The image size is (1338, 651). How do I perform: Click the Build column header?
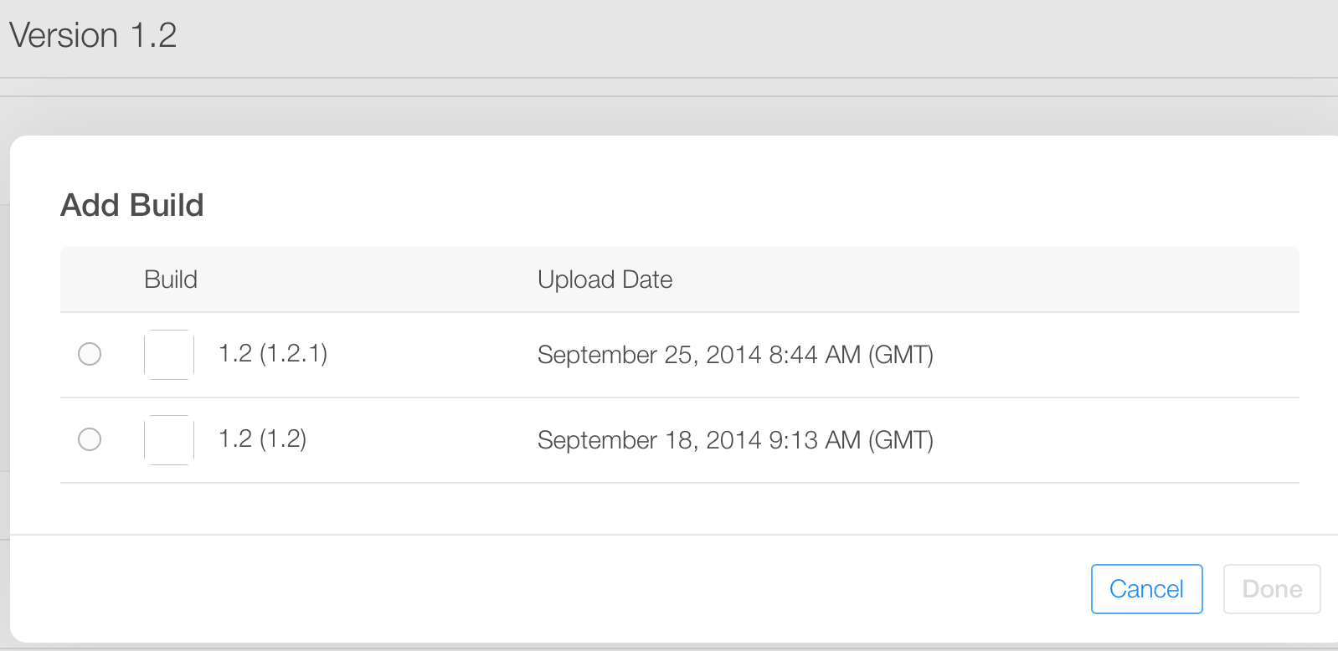point(171,279)
